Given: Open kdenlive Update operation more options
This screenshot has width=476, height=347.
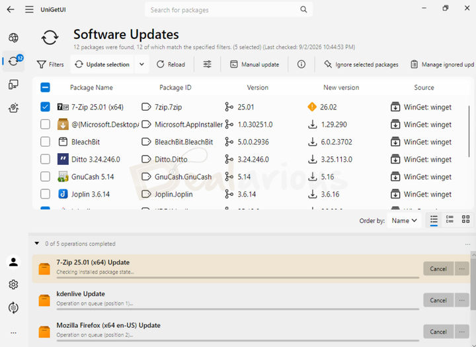Looking at the screenshot, I should coord(461,300).
